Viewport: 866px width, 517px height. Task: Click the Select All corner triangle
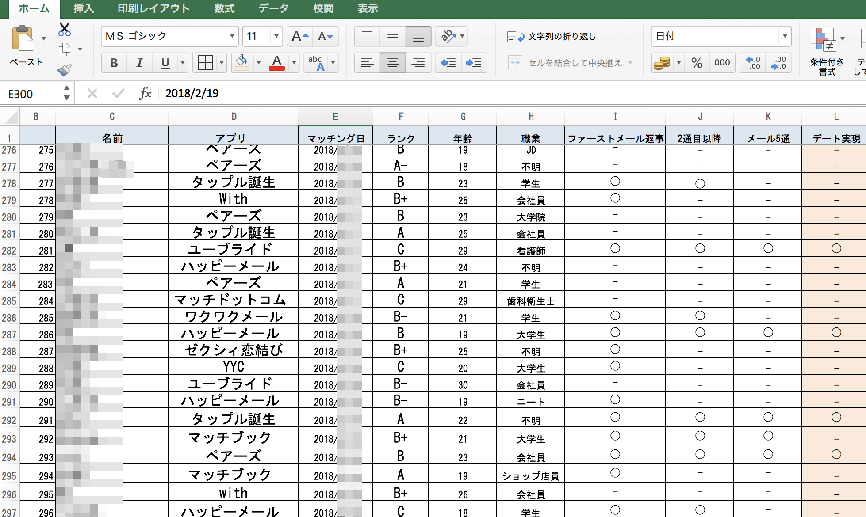click(11, 117)
